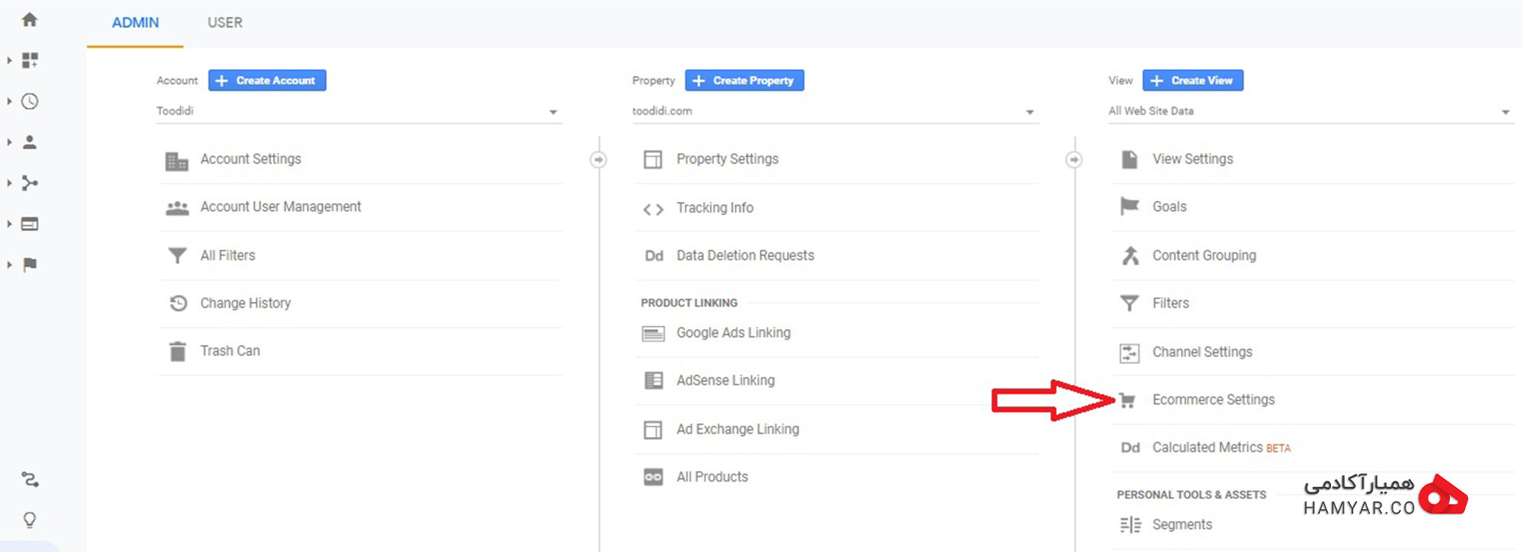Click the Property Settings window icon

click(653, 159)
